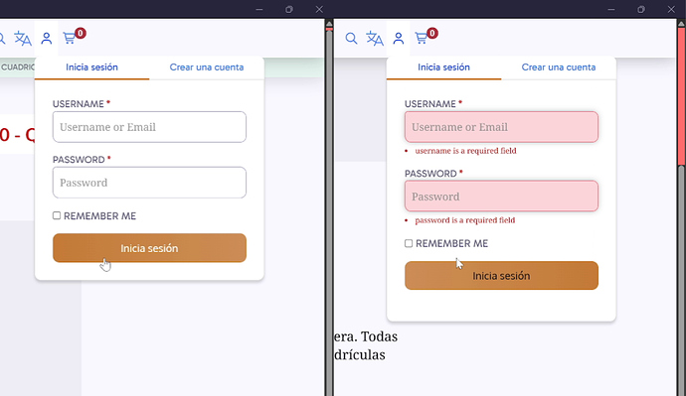Focus the Password field in left window
The image size is (686, 396).
[149, 183]
